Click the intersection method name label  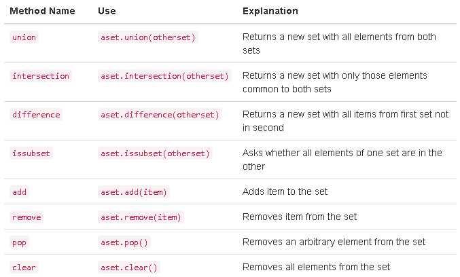tap(41, 76)
